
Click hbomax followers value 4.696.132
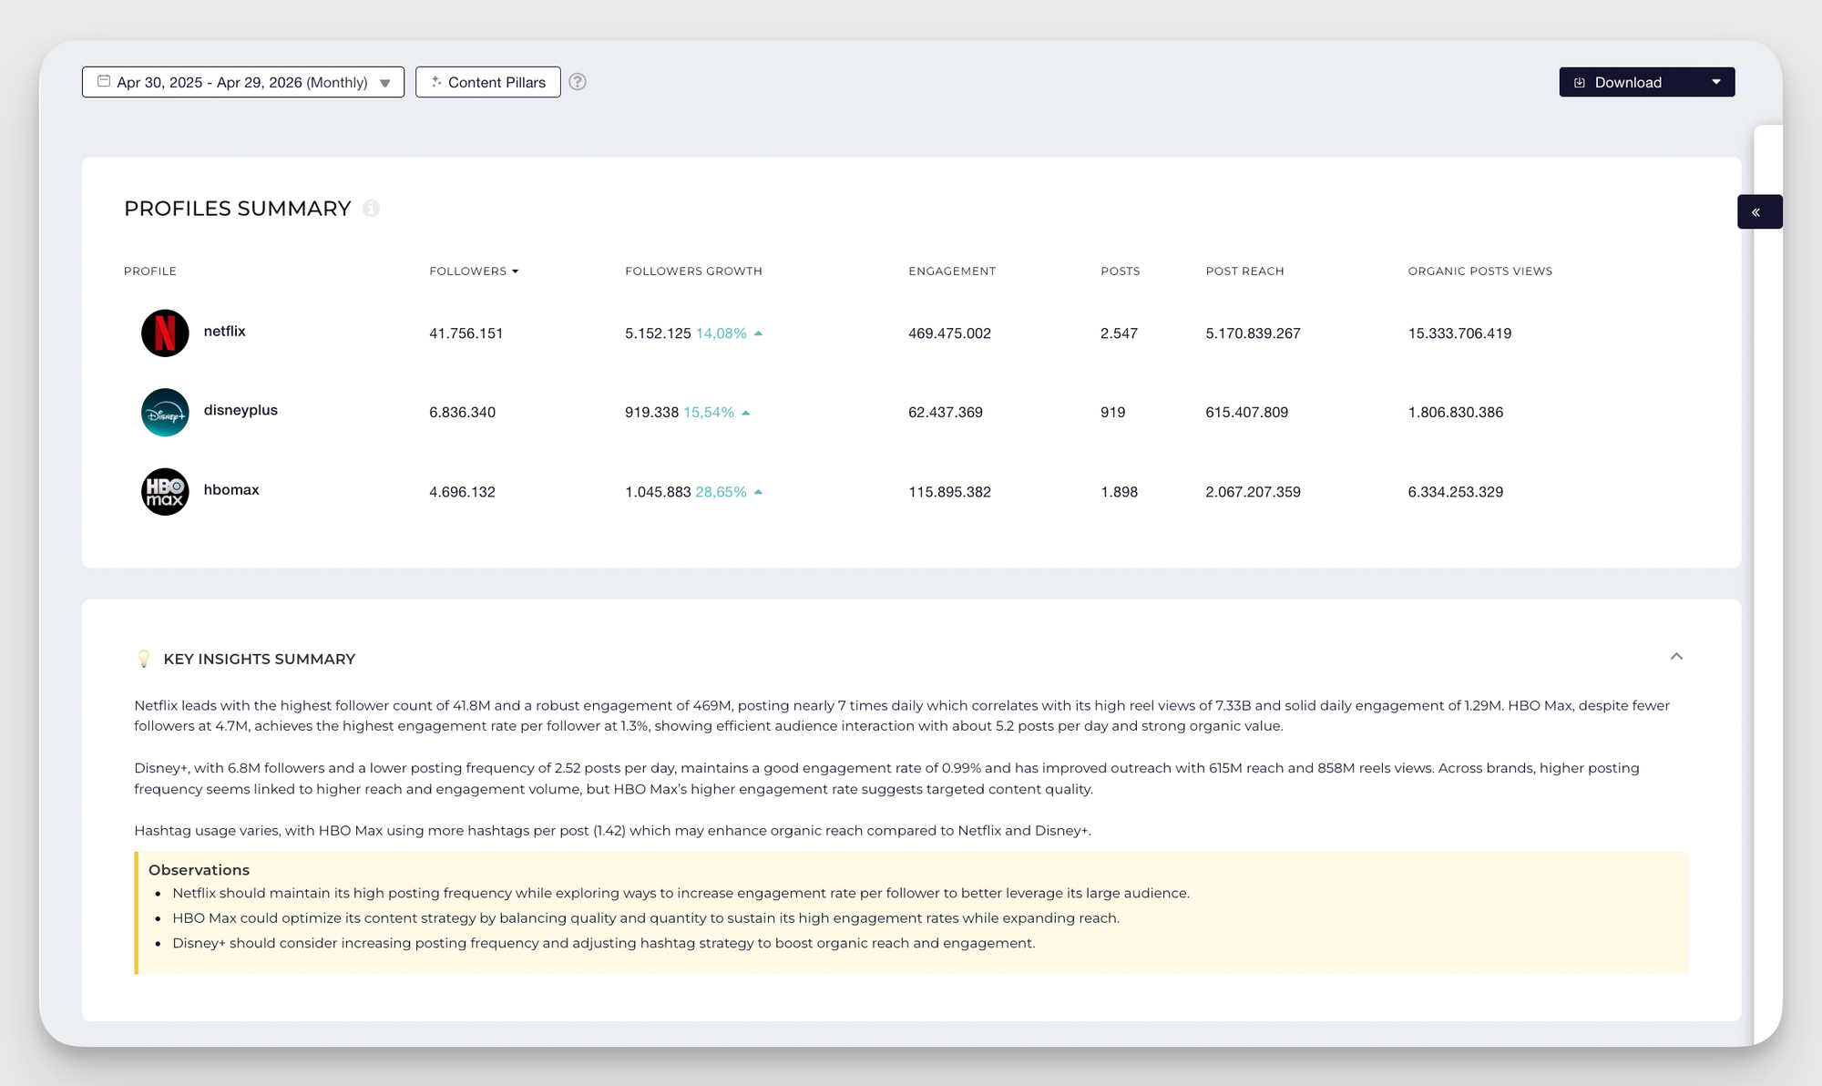[x=463, y=492]
